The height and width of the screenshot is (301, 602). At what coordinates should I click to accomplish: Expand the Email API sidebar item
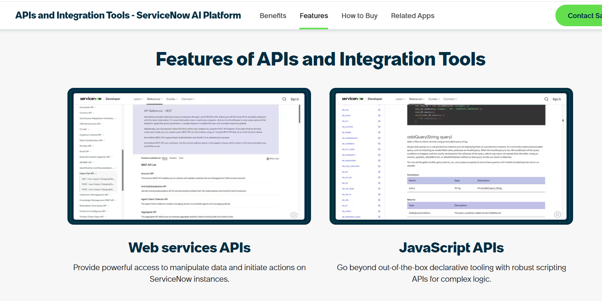[x=86, y=151]
